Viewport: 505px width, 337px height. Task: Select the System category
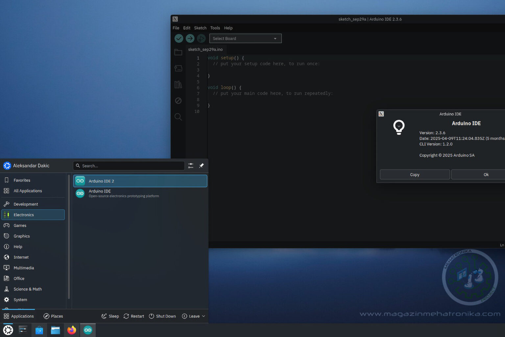[33, 300]
